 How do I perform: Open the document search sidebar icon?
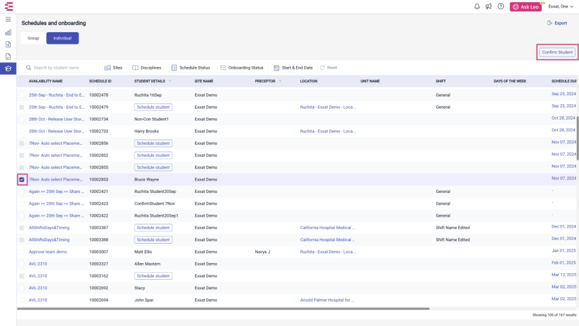8,44
